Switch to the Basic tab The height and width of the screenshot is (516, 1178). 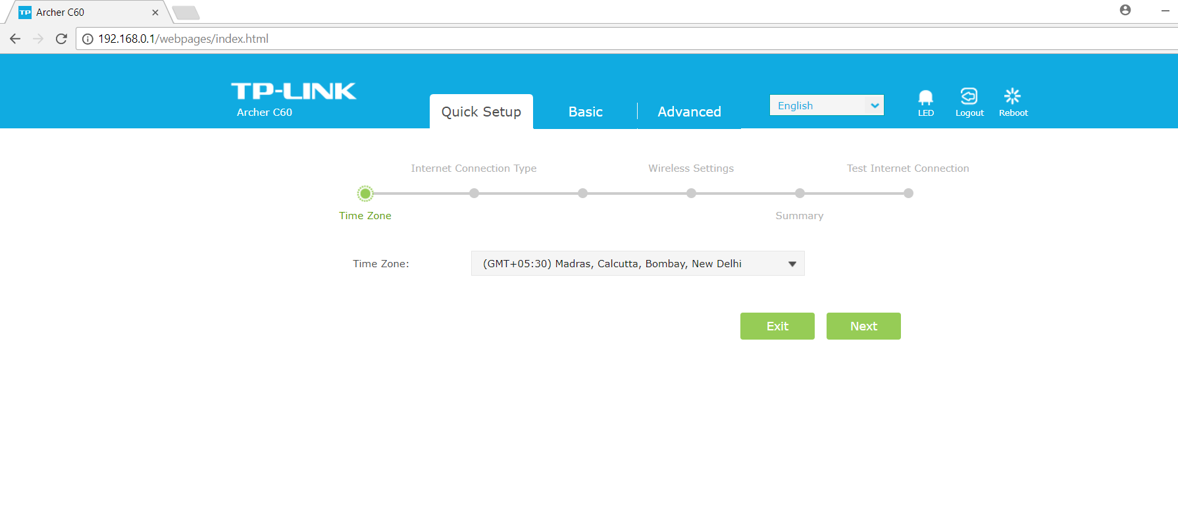[585, 112]
